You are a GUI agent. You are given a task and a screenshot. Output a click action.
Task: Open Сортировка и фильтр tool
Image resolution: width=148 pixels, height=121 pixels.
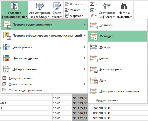[x=107, y=10]
